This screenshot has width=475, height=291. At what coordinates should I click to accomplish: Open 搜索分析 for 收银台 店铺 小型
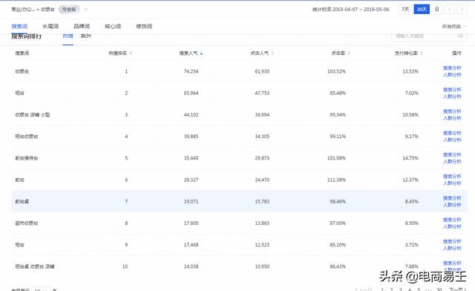pos(452,111)
